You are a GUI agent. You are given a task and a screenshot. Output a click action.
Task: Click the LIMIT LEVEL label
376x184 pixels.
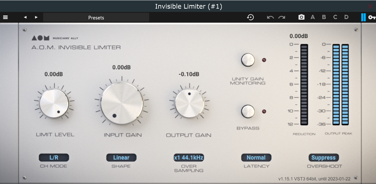[x=55, y=135]
